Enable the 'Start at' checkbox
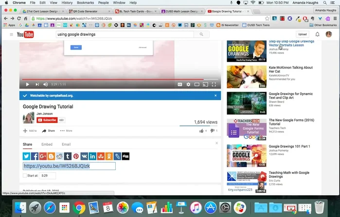Screen dimensions: 340x217 coord(25,176)
